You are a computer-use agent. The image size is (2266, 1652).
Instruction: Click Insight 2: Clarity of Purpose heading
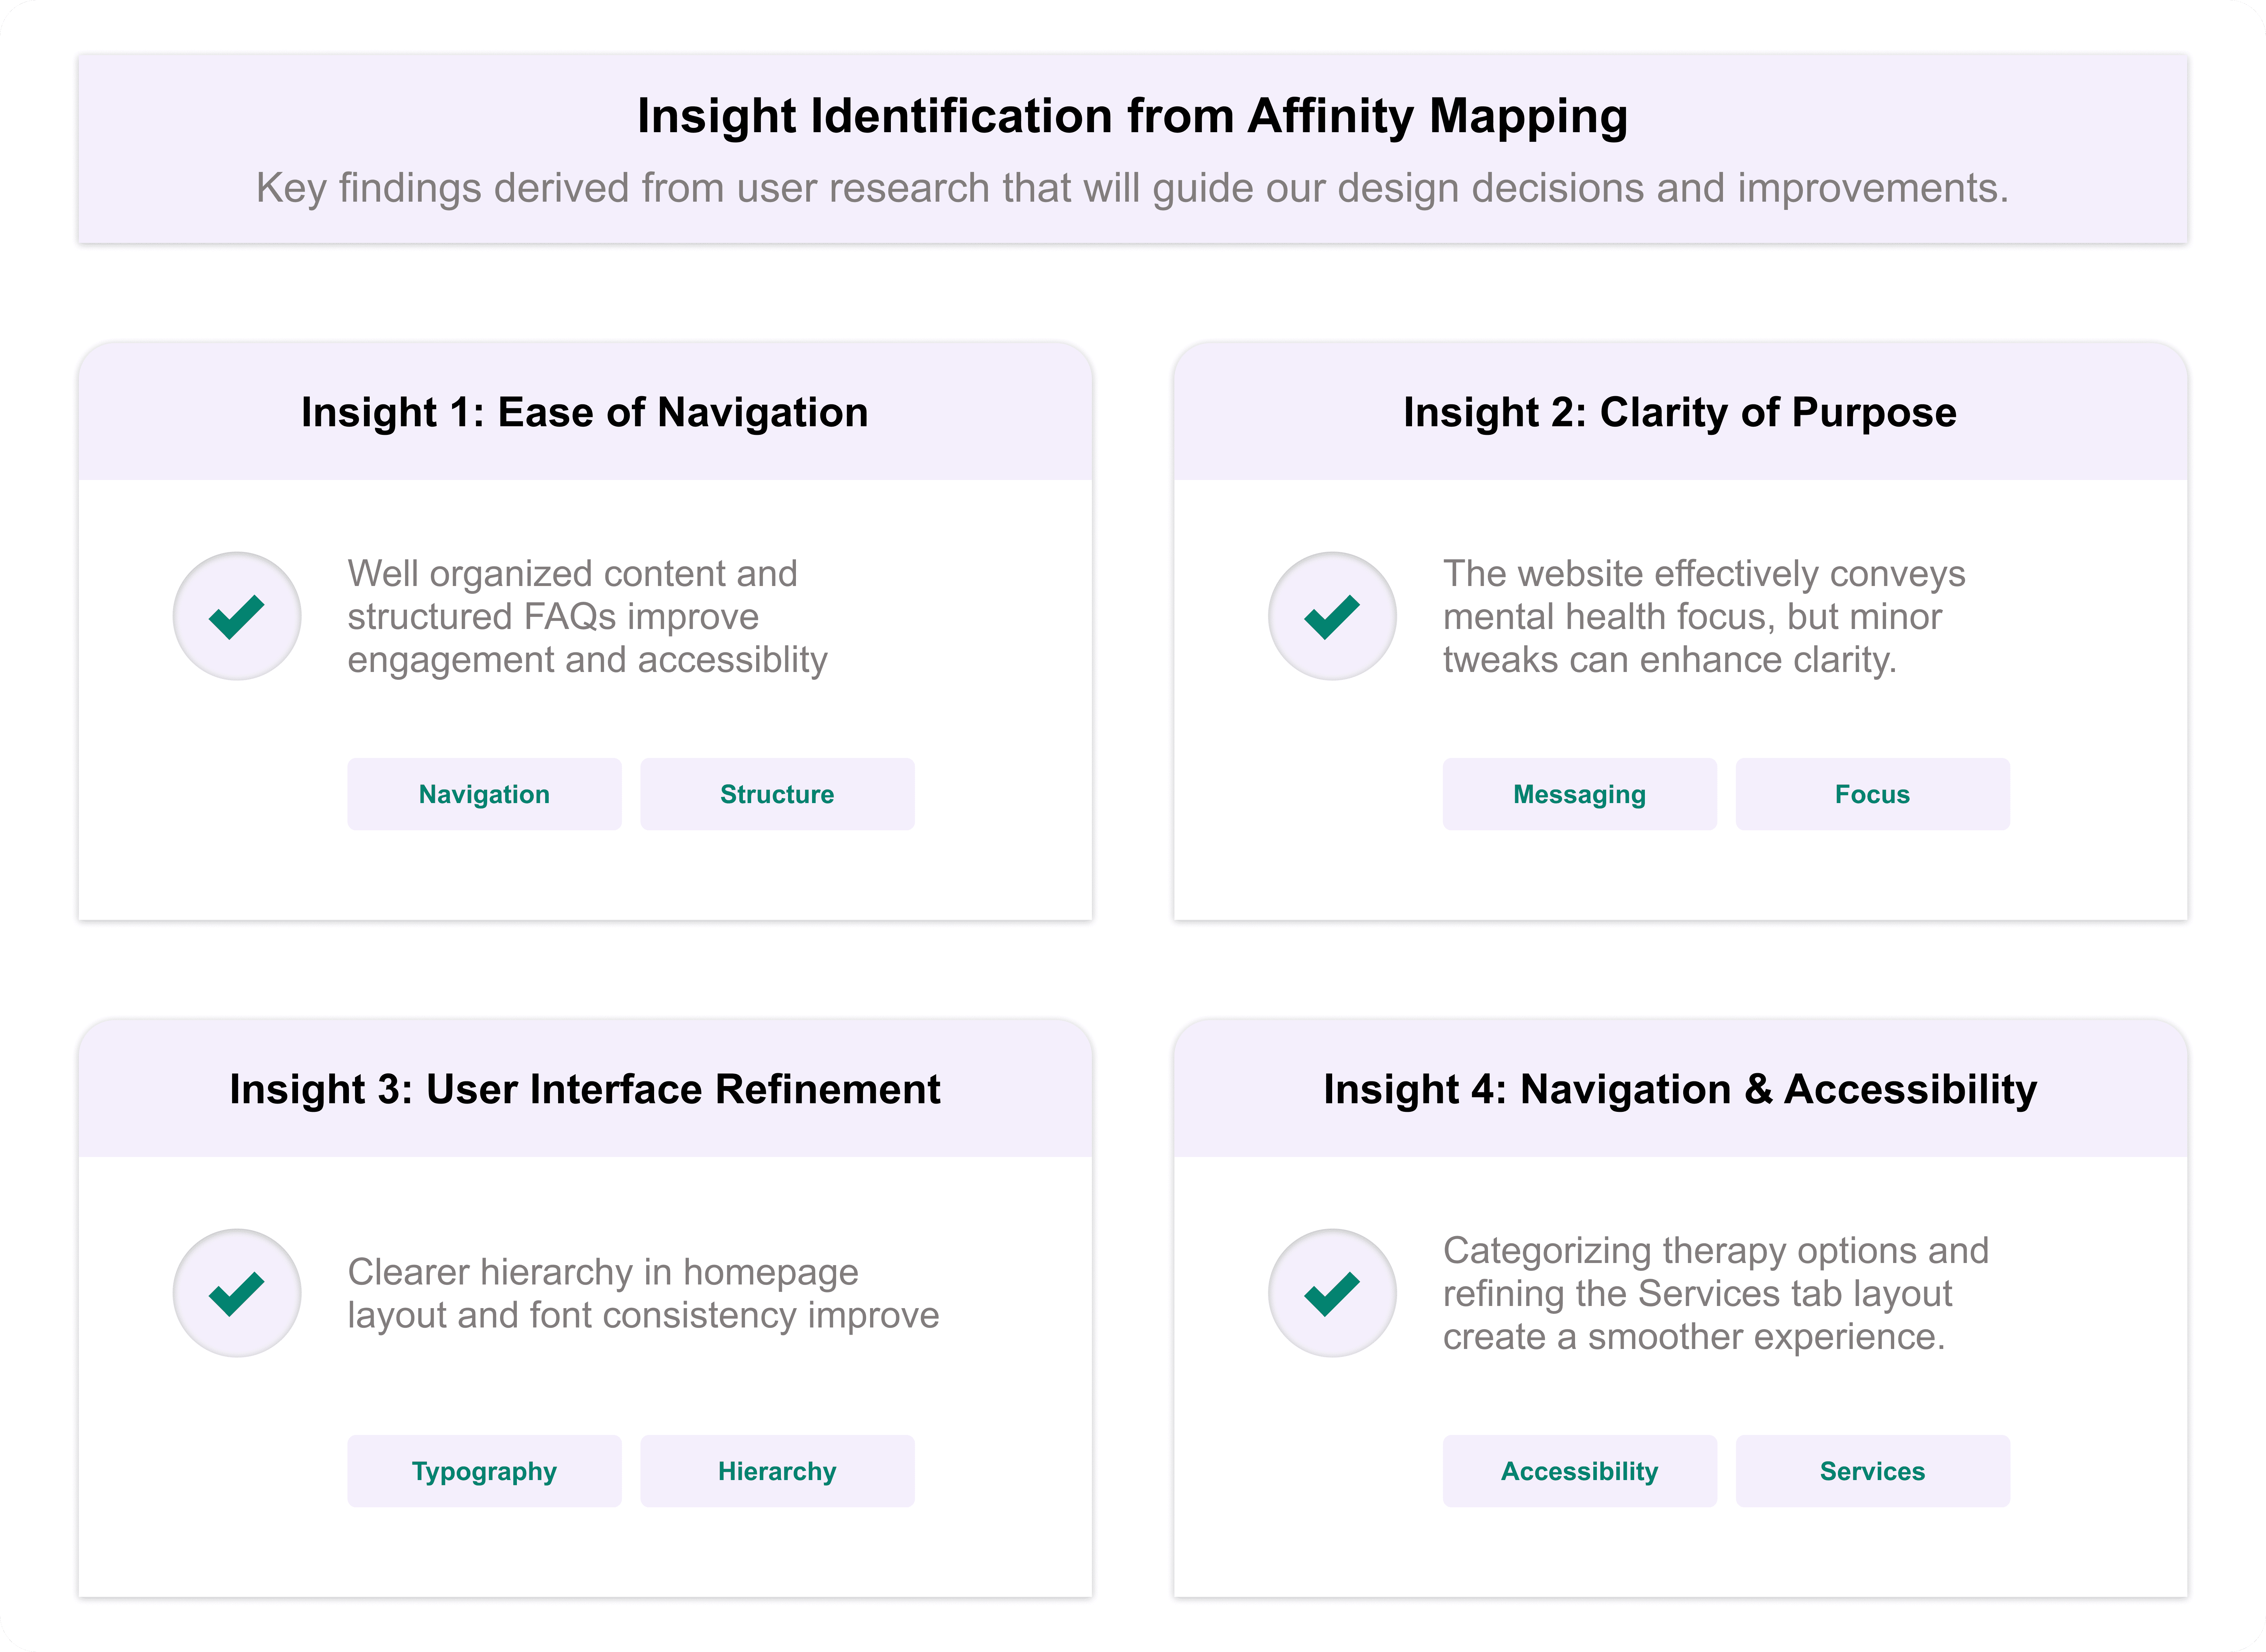(x=1680, y=412)
